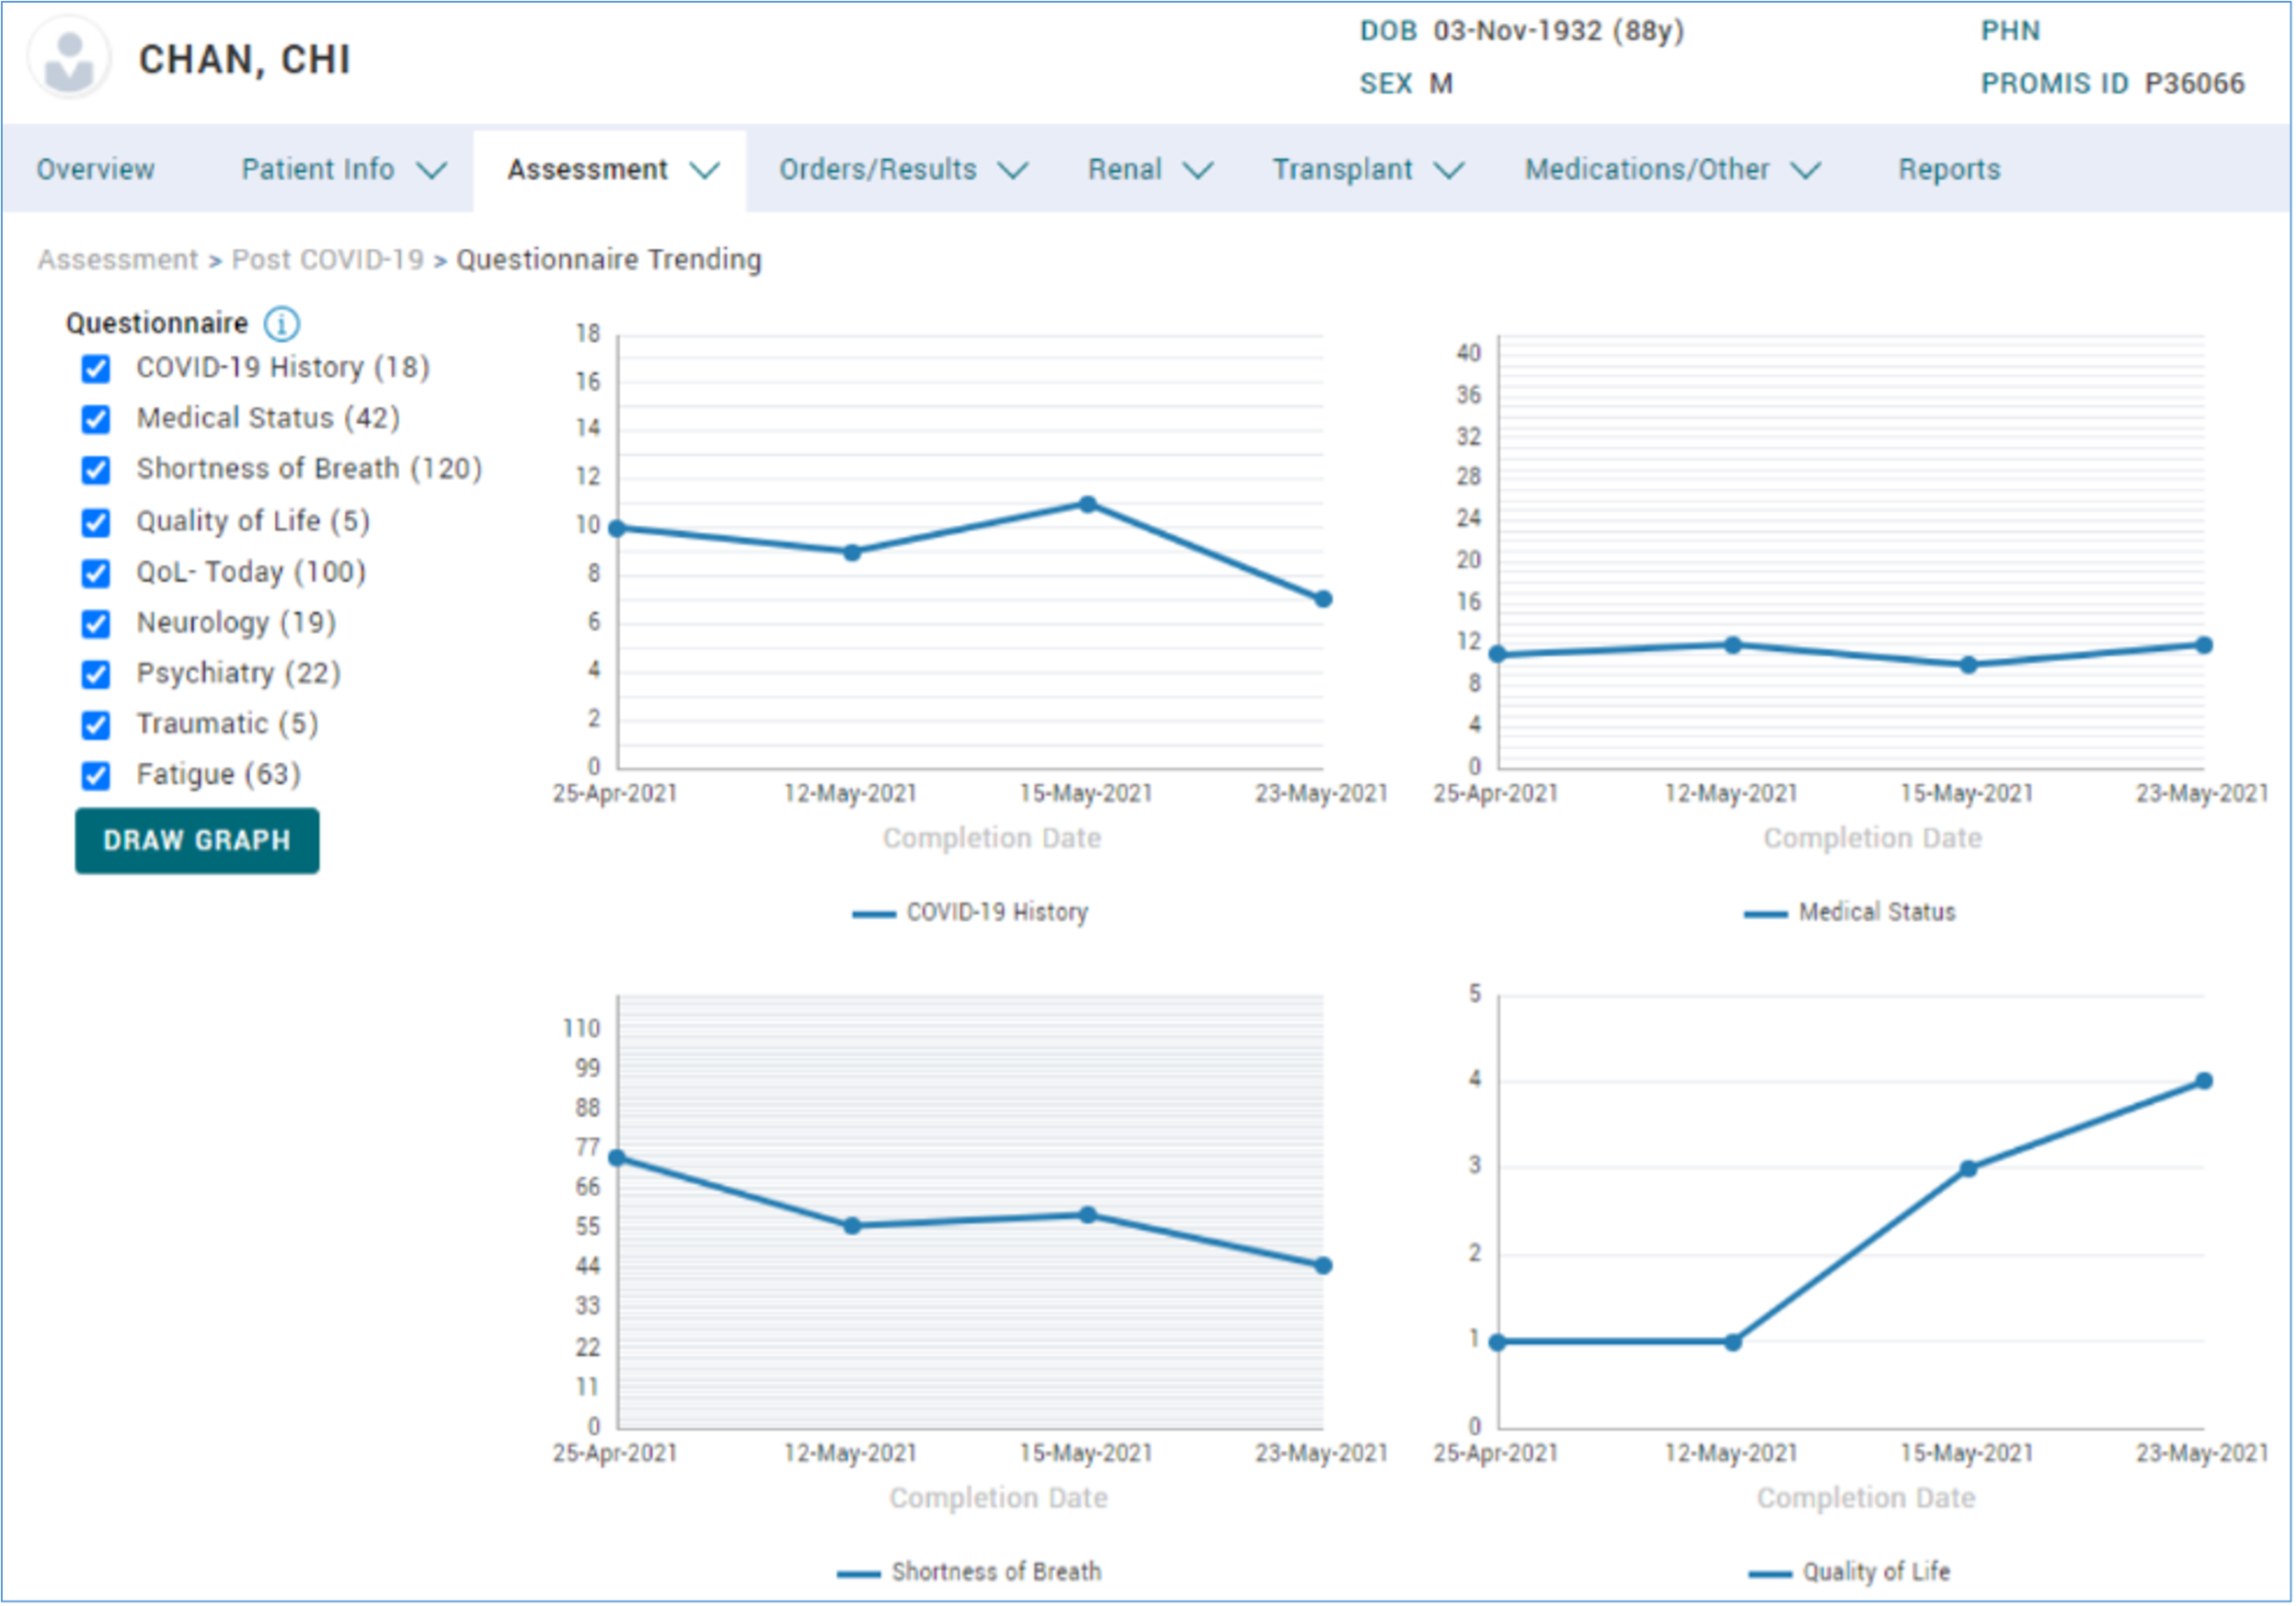This screenshot has width=2296, height=1606.
Task: Open the Reports tab
Action: click(x=1948, y=170)
